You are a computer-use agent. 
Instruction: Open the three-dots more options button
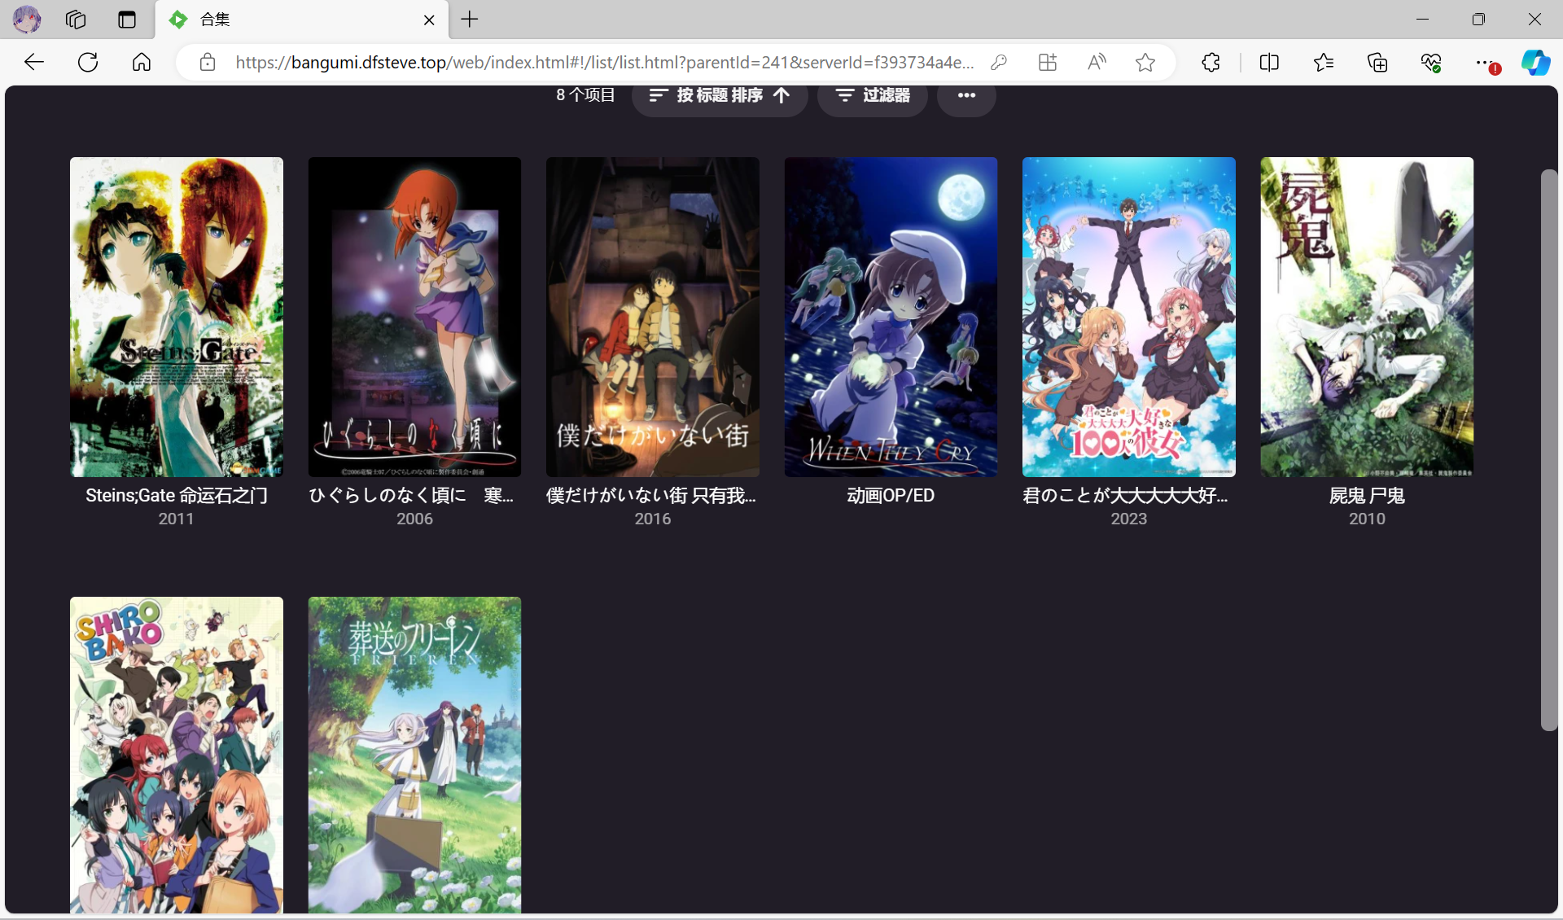[966, 96]
